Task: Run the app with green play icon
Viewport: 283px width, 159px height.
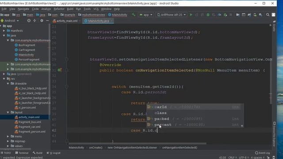Action: click(x=191, y=15)
